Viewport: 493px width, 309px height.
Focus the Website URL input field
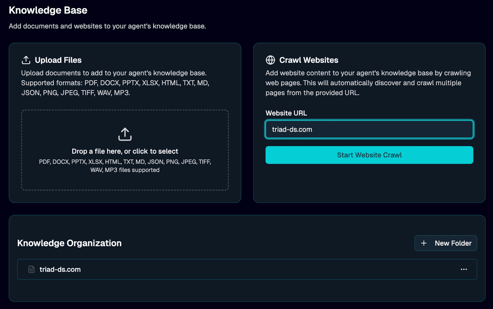[369, 129]
